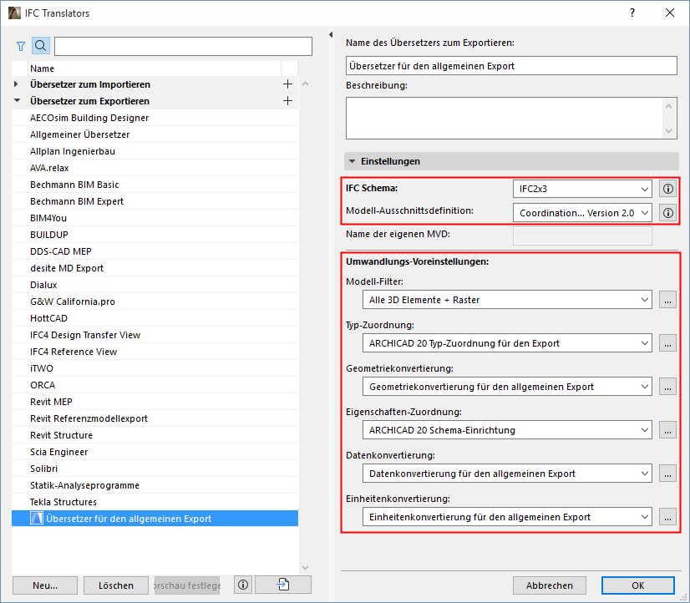The image size is (690, 603).
Task: Select AECOsim Building Designer translator
Action: 155,118
